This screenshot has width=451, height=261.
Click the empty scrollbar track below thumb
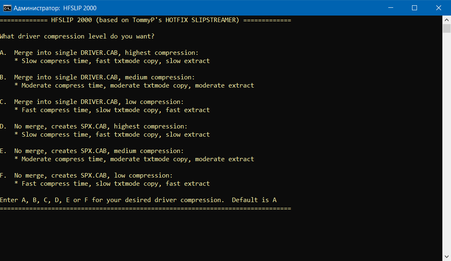point(446,143)
